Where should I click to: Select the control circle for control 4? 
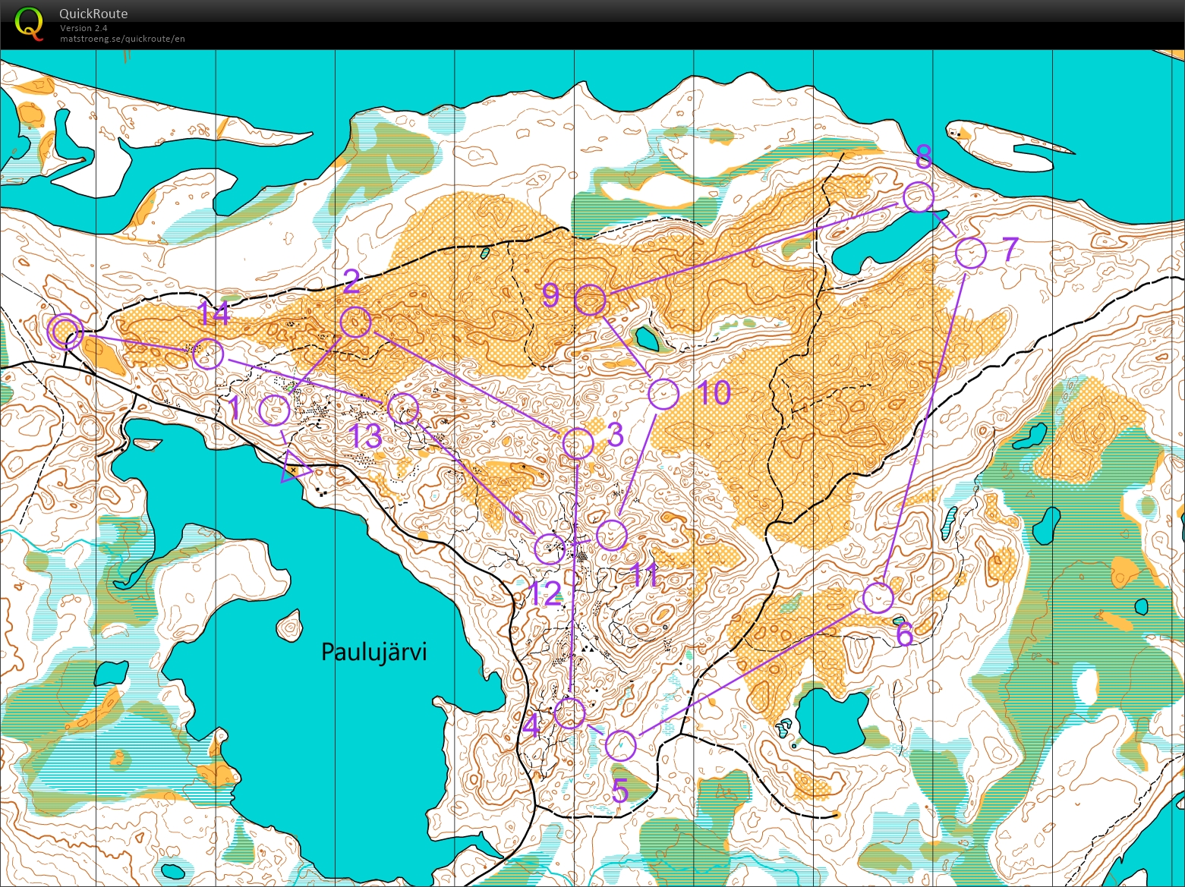click(570, 713)
